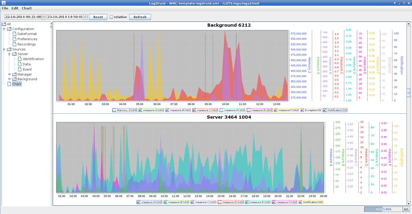Click the GC garbage collect button
Viewport: 412px width, 214px height.
406,209
